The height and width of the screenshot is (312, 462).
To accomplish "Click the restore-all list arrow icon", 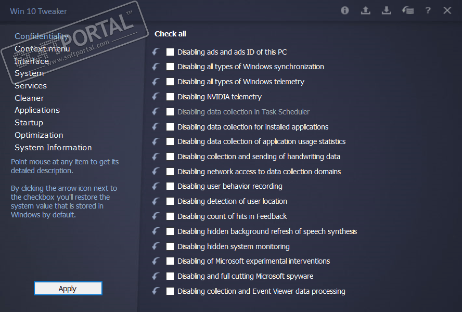I will point(408,10).
